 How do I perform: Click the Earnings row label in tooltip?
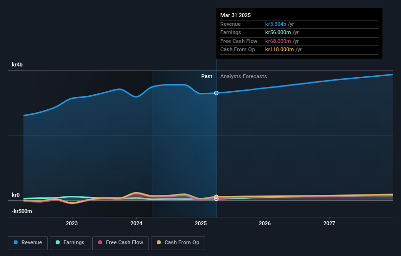point(231,32)
